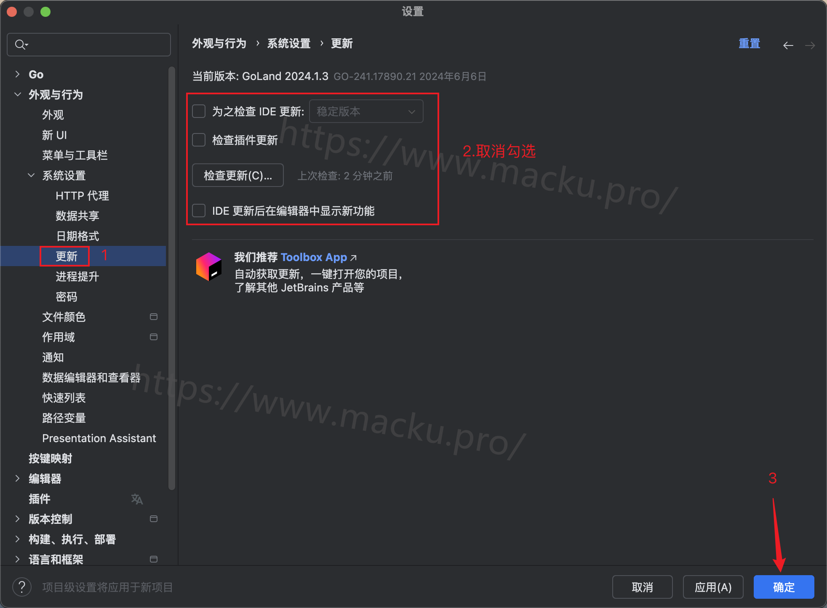The width and height of the screenshot is (827, 608).
Task: Open 数据编辑器和查看器 settings
Action: point(91,377)
